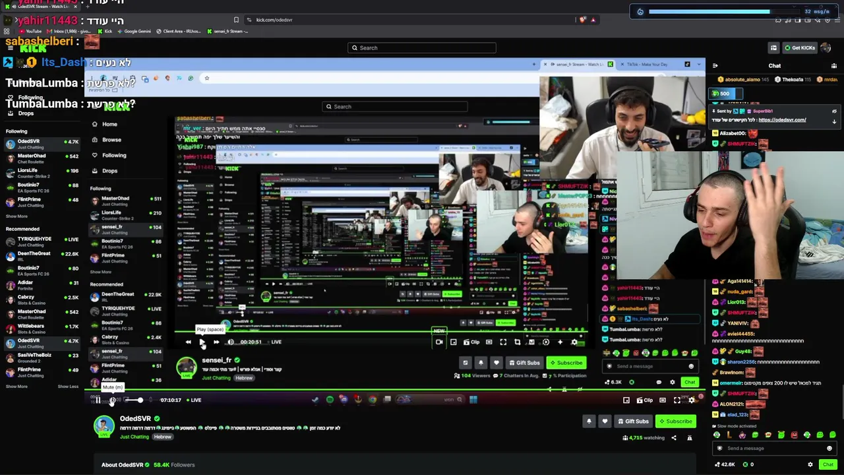Open the OdedSVR channel avatar
This screenshot has width=844, height=475.
(104, 426)
